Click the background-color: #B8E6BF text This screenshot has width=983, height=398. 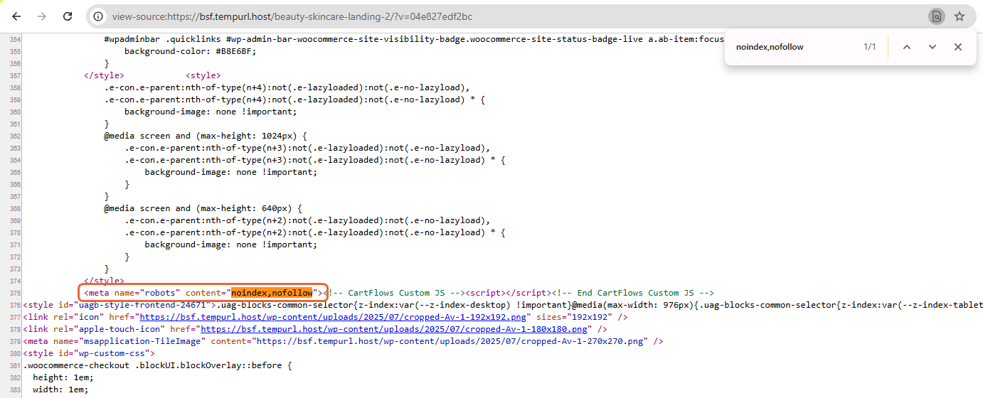tap(190, 52)
